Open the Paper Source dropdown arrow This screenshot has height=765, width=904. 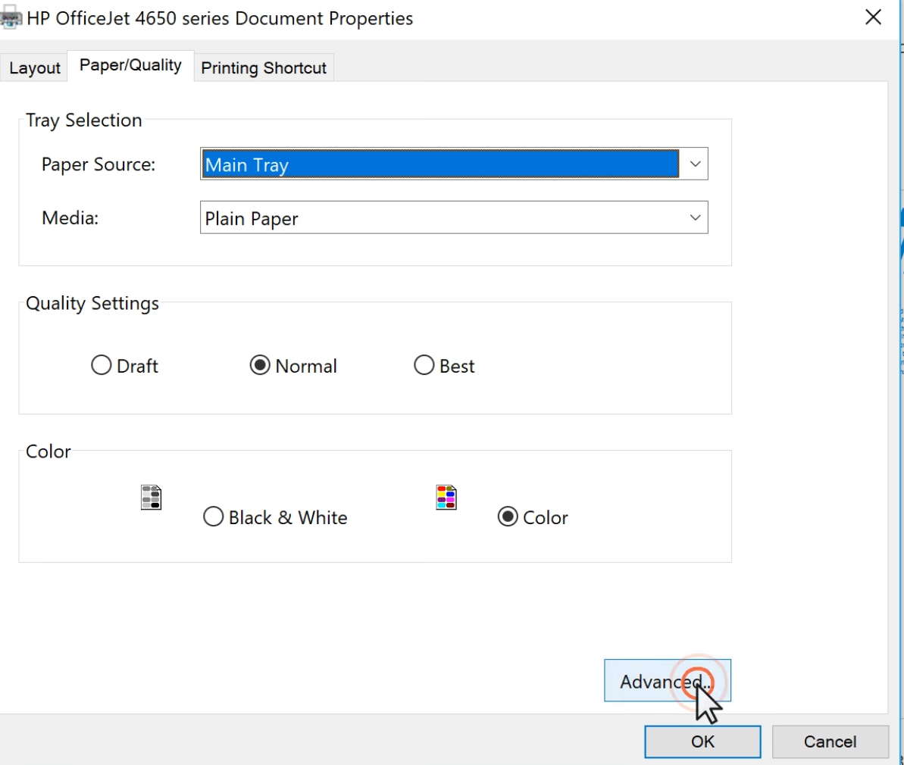pos(695,164)
